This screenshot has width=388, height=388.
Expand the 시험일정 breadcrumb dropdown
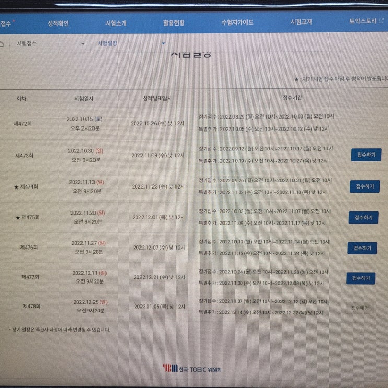pos(131,43)
